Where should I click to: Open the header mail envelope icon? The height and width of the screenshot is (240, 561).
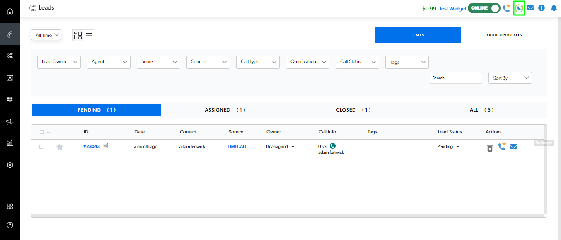pos(530,8)
